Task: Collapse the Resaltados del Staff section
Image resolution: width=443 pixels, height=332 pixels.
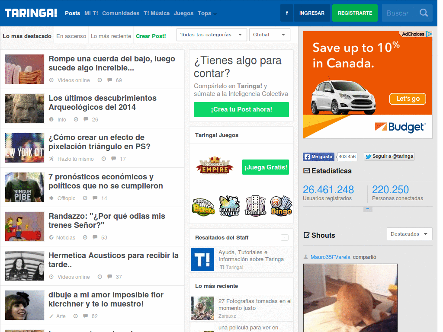Action: point(285,237)
